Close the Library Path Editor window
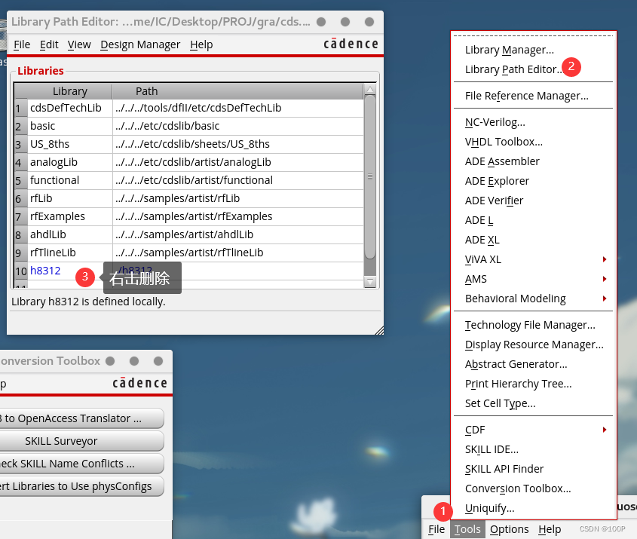Viewport: 637px width, 539px height. click(369, 22)
